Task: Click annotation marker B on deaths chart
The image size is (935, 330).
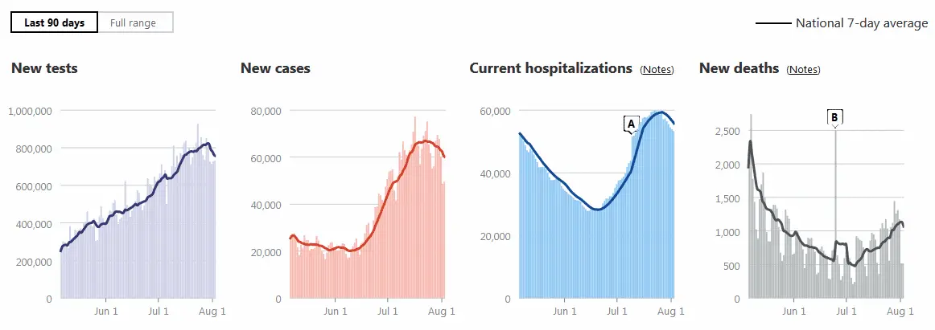Action: point(834,117)
